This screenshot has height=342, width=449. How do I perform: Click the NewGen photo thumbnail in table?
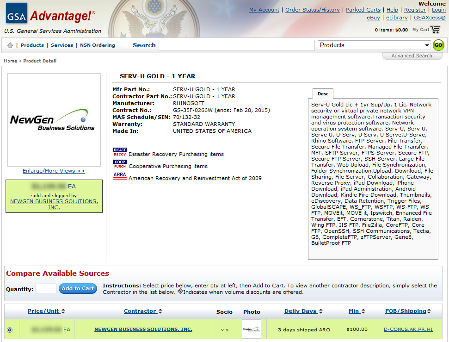[x=252, y=330]
